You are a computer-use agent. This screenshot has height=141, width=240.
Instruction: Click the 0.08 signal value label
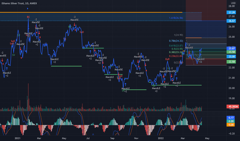coord(231,125)
